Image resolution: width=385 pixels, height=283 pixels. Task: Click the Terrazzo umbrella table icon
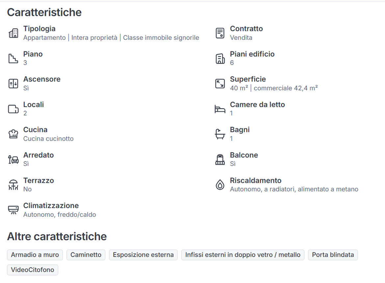click(x=13, y=184)
